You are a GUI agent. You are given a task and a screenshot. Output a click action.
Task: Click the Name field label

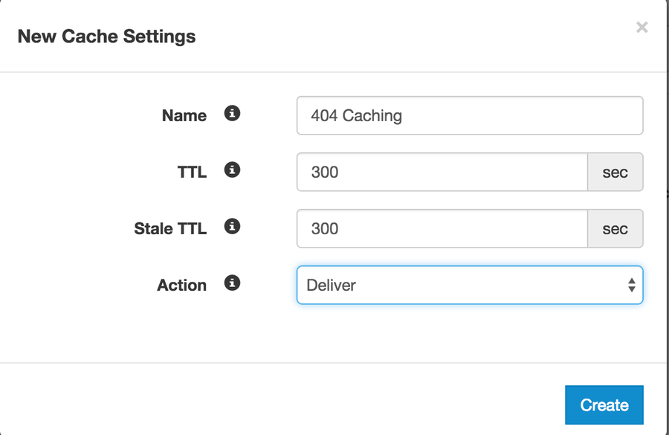(x=184, y=116)
